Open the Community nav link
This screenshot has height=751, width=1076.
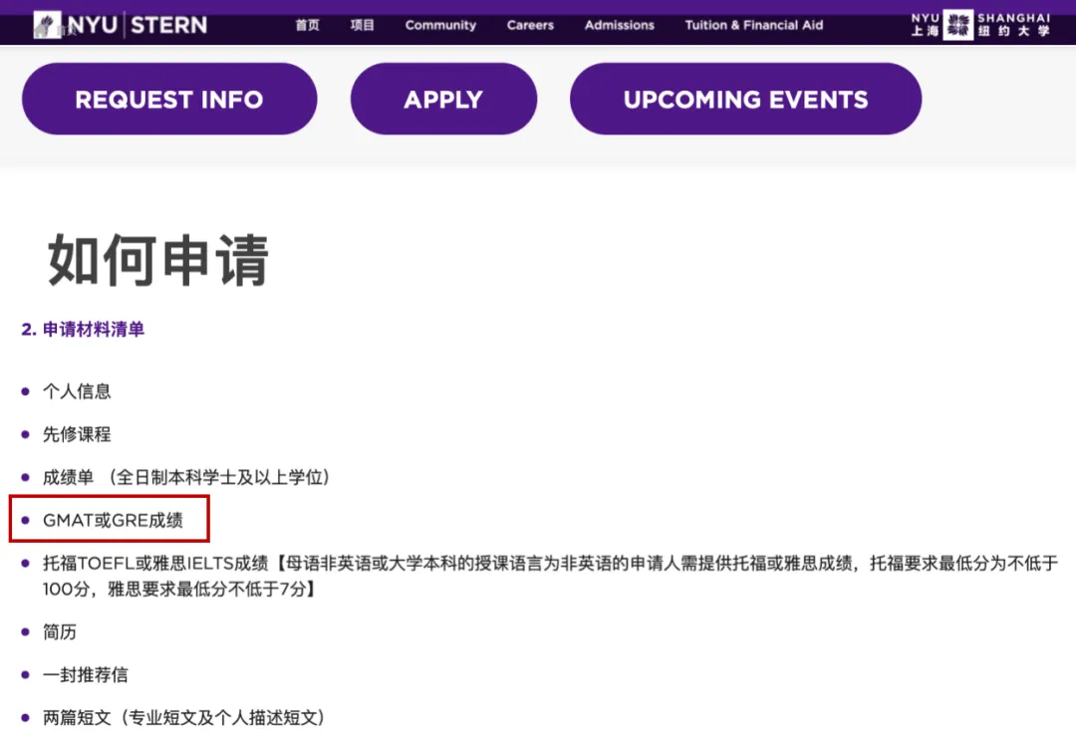point(440,25)
